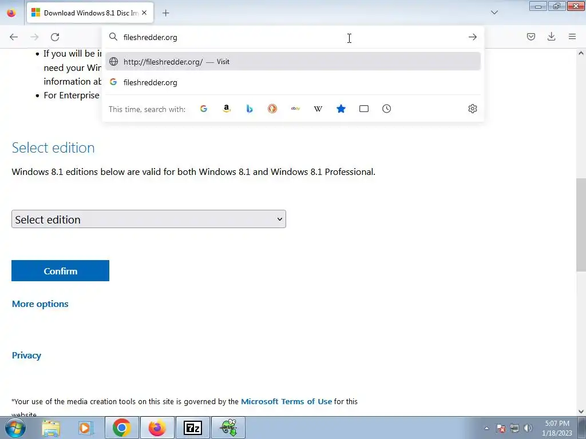Show hidden system tray icons

click(x=486, y=428)
